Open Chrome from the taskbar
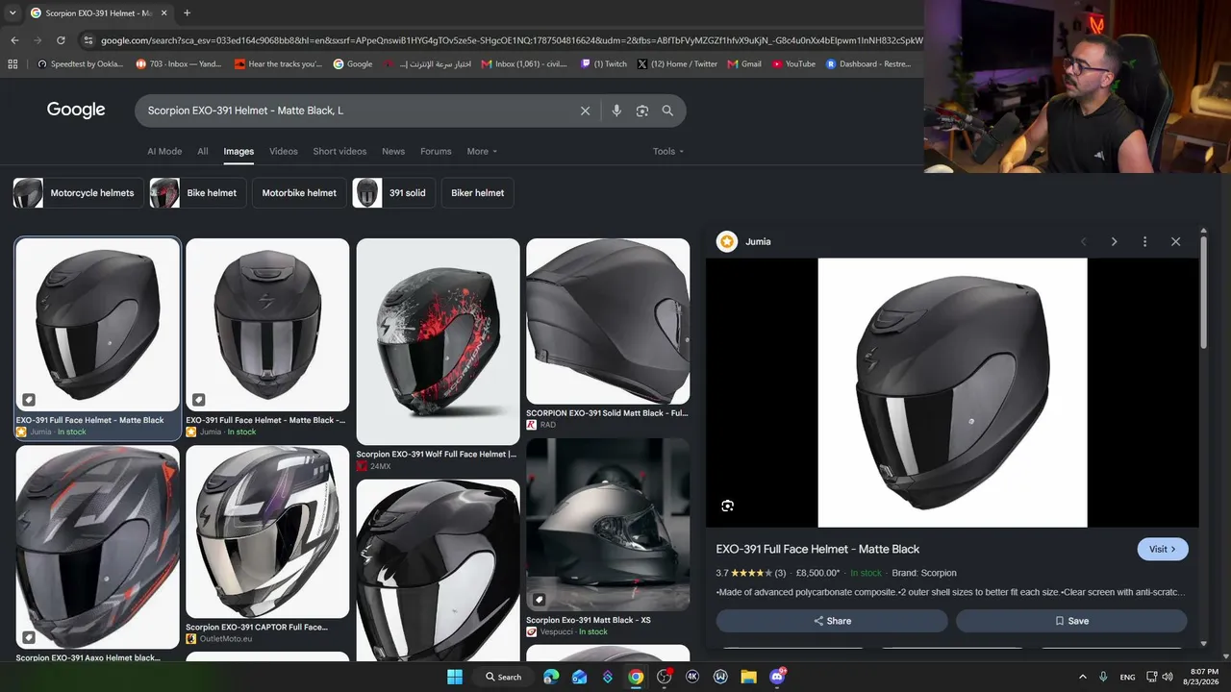The image size is (1231, 692). (636, 677)
